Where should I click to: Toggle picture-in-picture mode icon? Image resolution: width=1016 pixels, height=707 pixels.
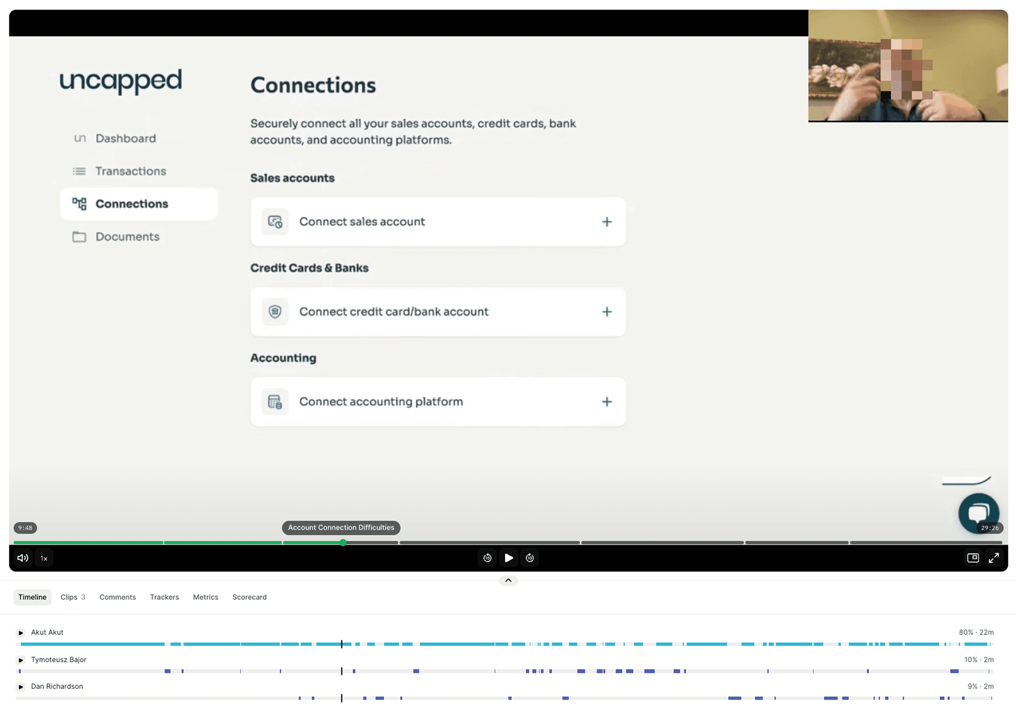973,558
